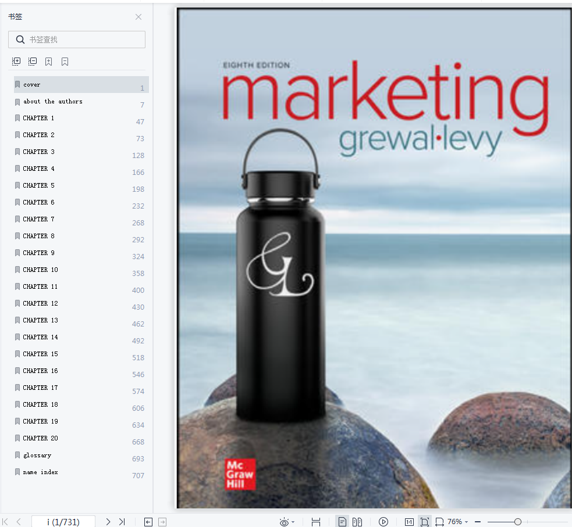The image size is (572, 527).
Task: Click the back to previous view icon
Action: (148, 522)
